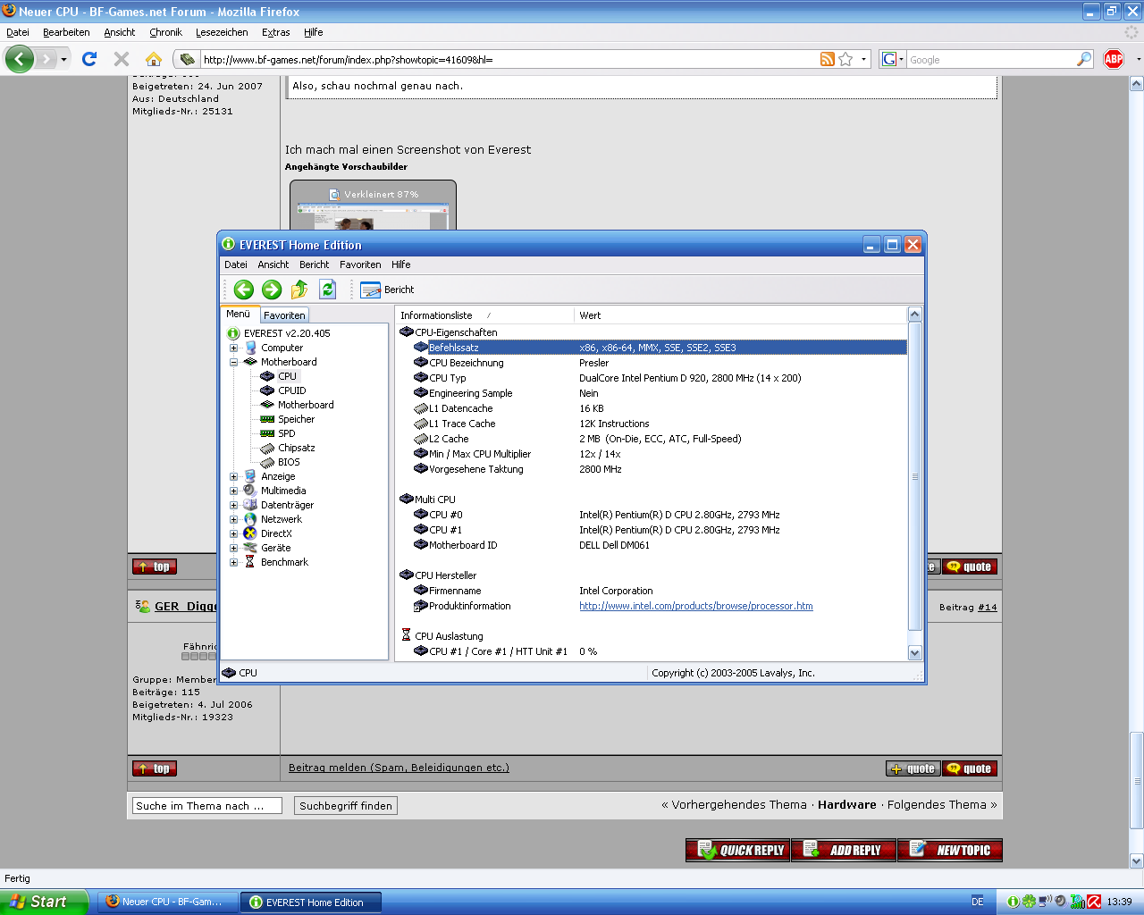The image size is (1144, 915).
Task: Click the EVEREST back arrow toolbar icon
Action: 243,290
